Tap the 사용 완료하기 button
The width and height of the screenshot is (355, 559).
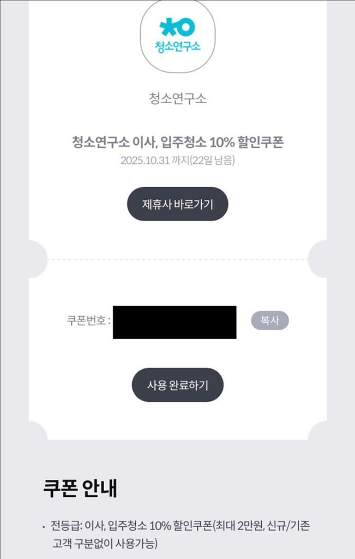[x=178, y=384]
